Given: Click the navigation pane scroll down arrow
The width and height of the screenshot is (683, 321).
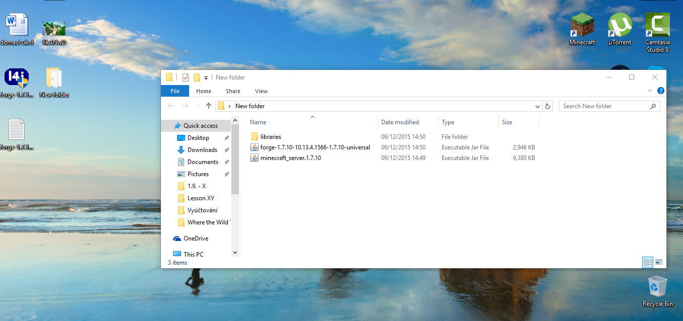Looking at the screenshot, I should [235, 252].
